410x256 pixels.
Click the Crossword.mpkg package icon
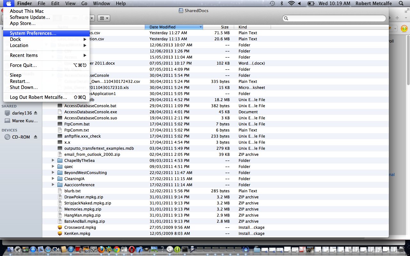(x=60, y=227)
